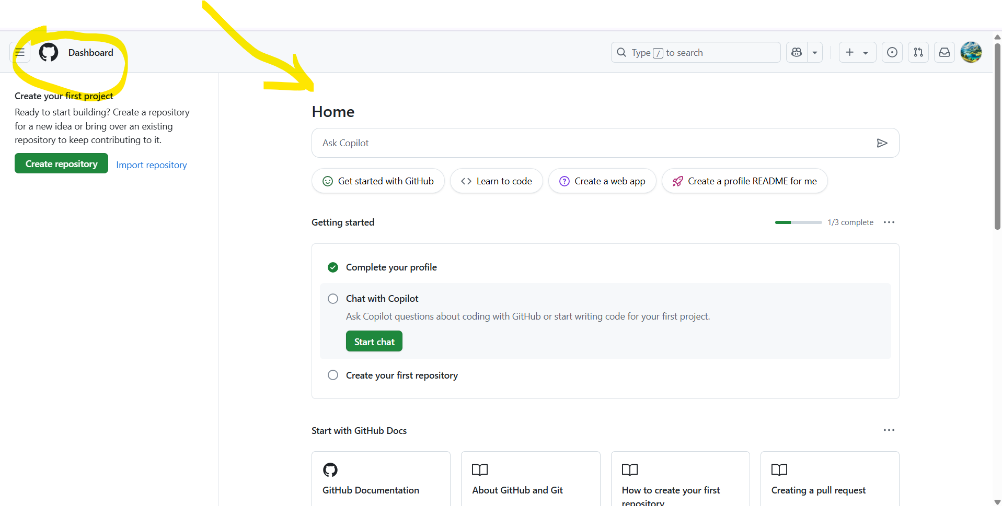
Task: Click the 'Home' heading
Action: (333, 112)
